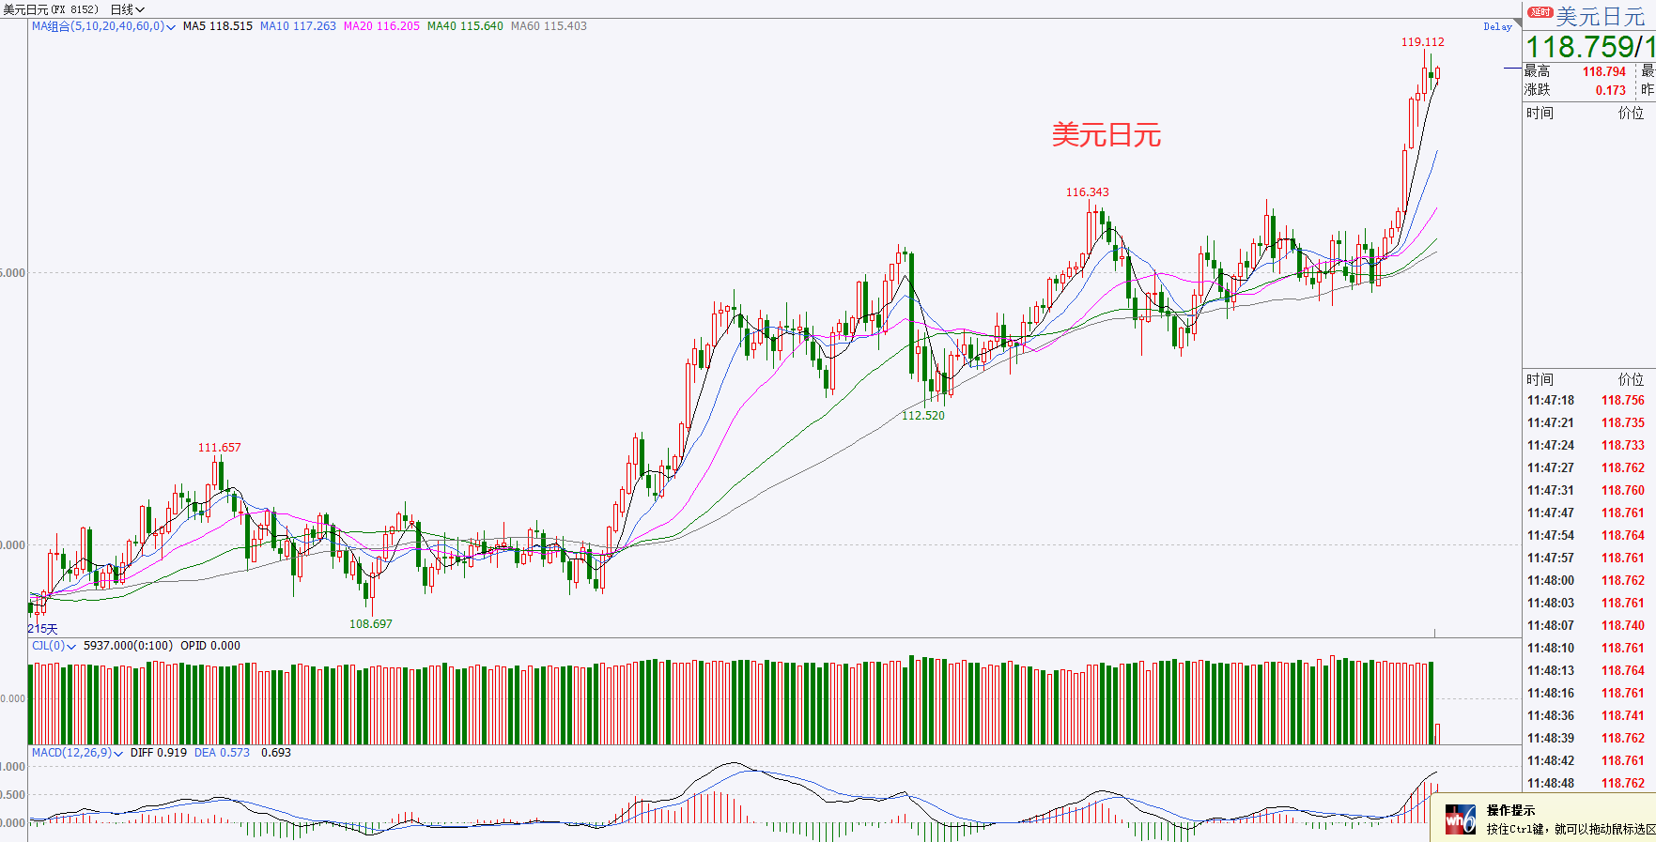This screenshot has height=842, width=1656.
Task: Click the 操作提示 tip title
Action: (x=1510, y=810)
